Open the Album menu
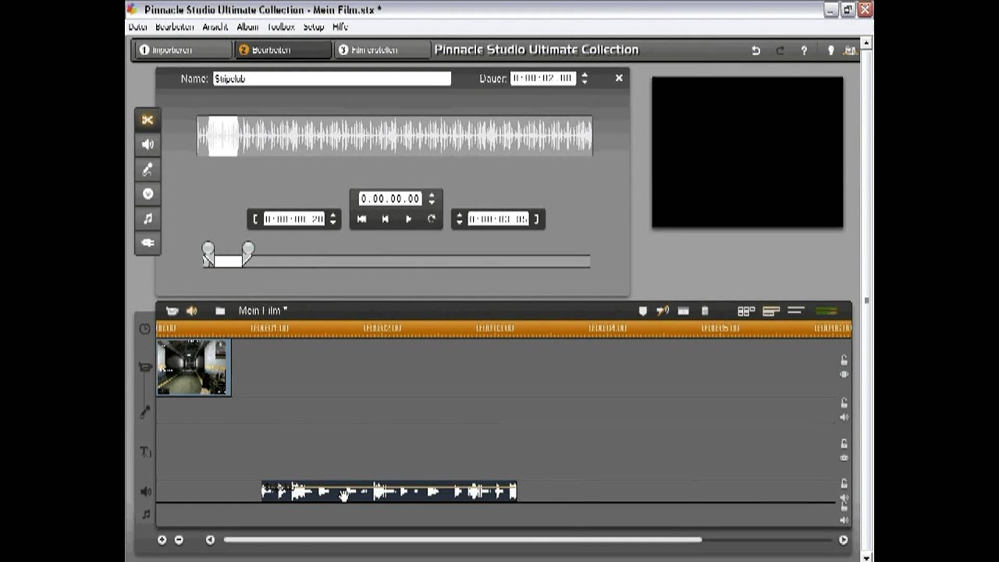Viewport: 999px width, 562px height. pyautogui.click(x=247, y=27)
